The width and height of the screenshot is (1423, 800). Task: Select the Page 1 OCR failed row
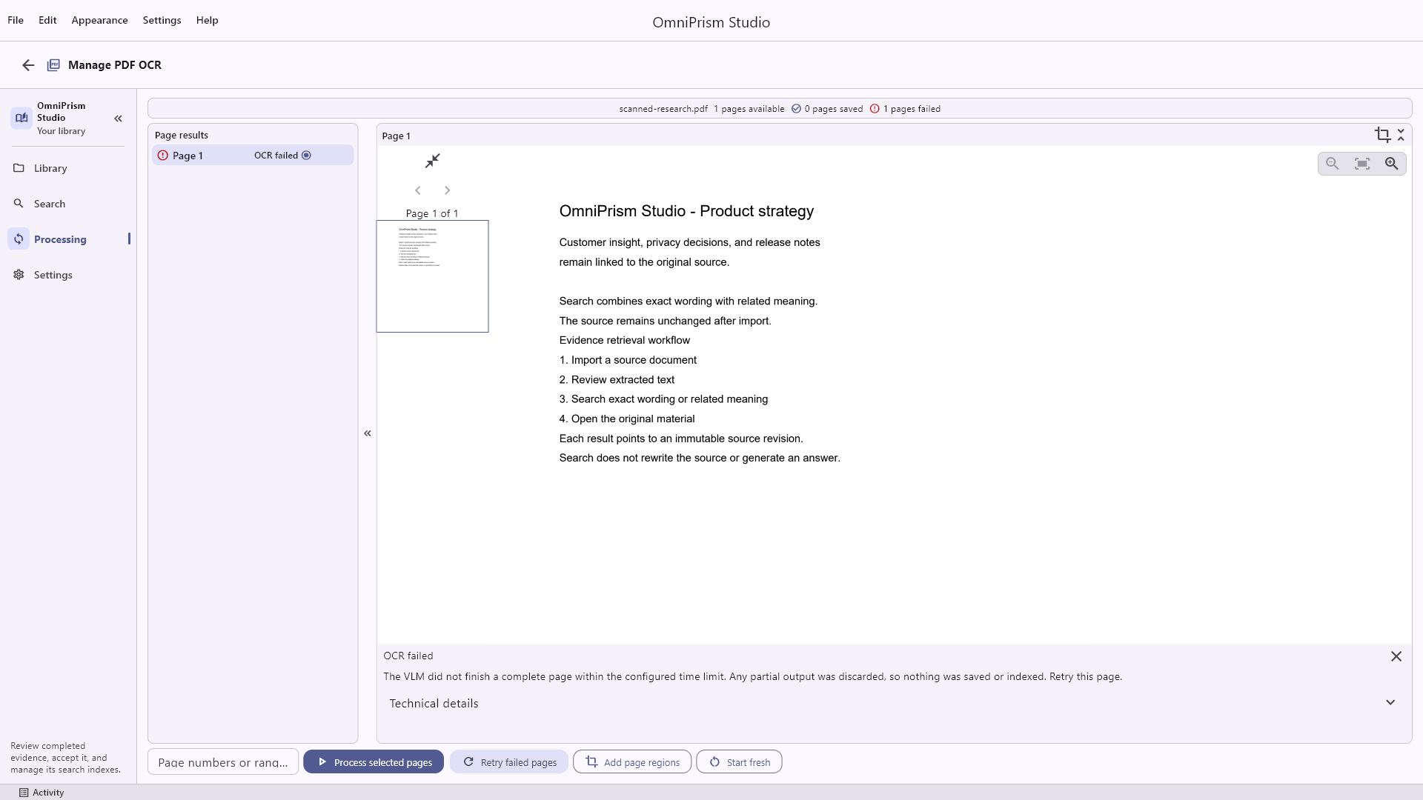coord(253,156)
